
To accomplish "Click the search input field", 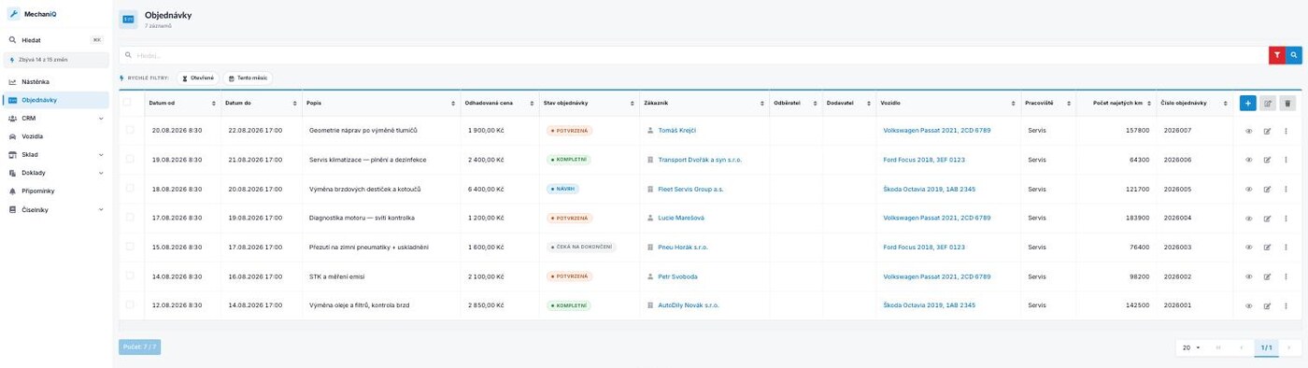I will click(693, 56).
